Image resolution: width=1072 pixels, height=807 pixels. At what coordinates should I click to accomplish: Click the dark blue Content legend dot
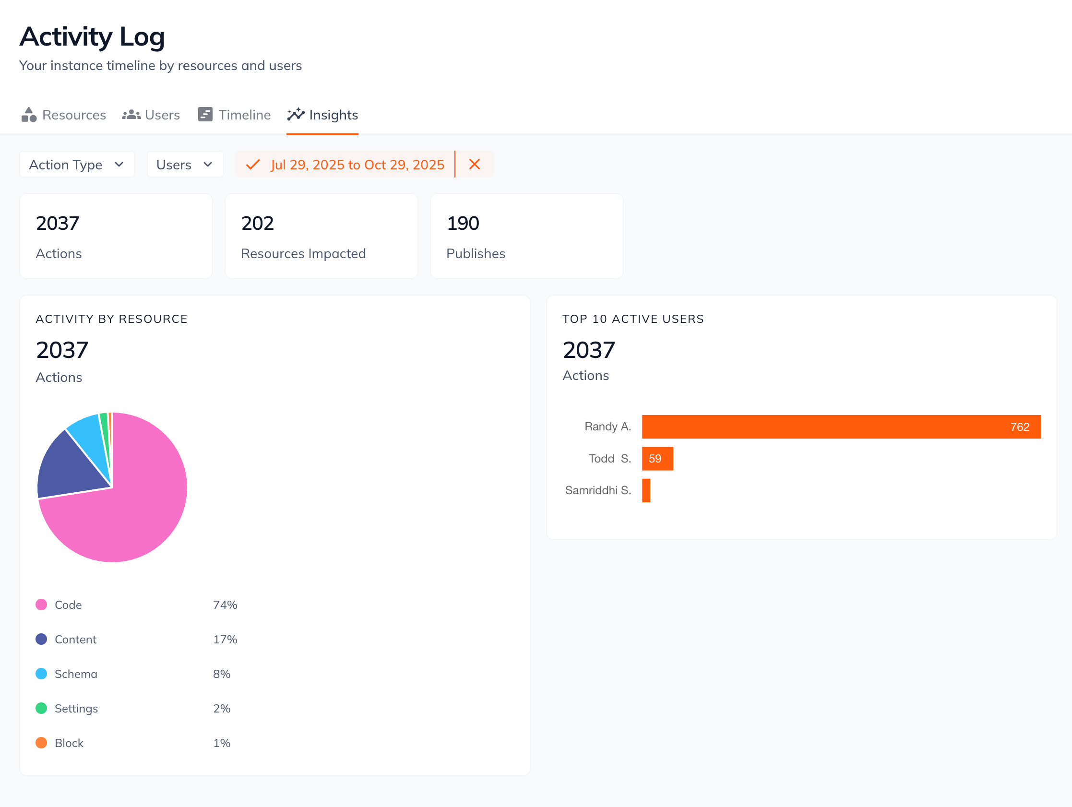[x=41, y=639]
